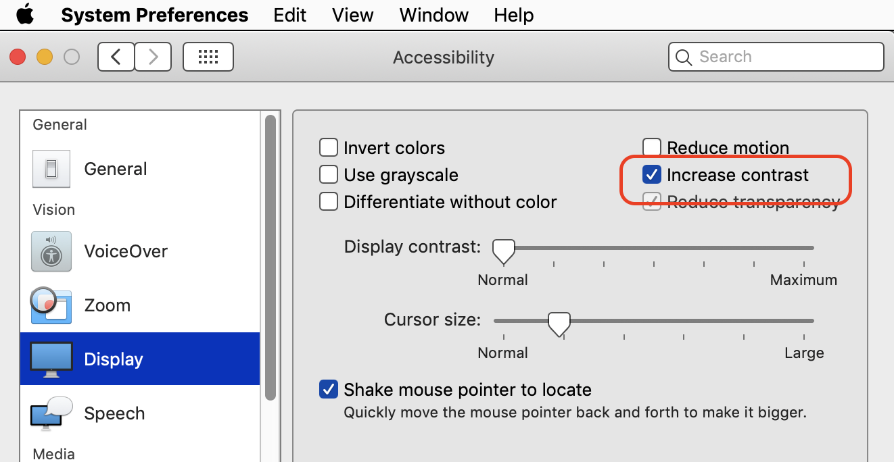The image size is (894, 462).
Task: Enable Reduce motion checkbox
Action: click(x=652, y=147)
